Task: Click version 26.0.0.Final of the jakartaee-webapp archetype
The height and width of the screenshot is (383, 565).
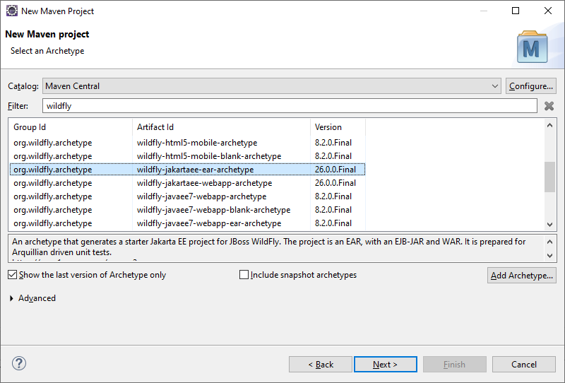Action: click(x=335, y=183)
